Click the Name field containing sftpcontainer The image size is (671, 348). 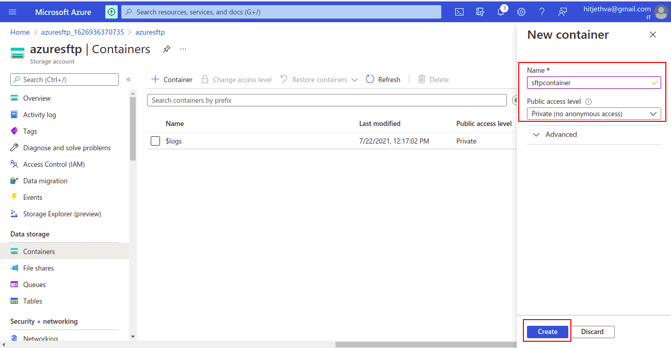[x=594, y=83]
